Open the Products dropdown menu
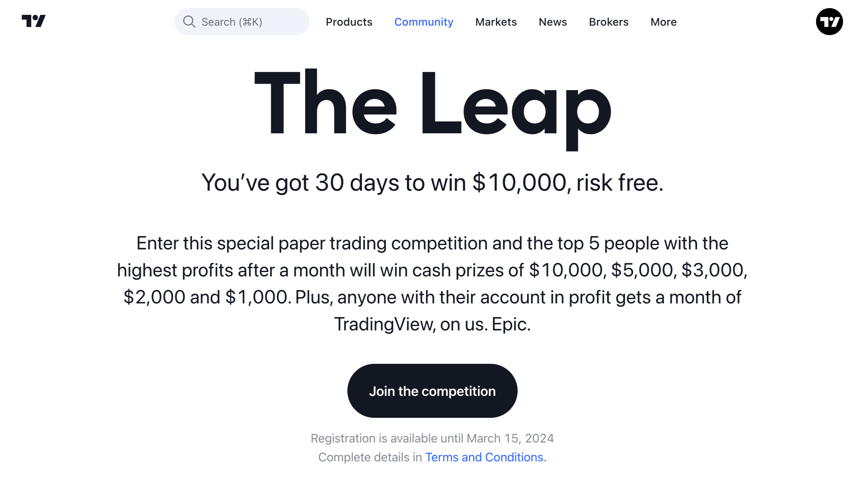Screen dimensions: 865x486 pos(349,22)
